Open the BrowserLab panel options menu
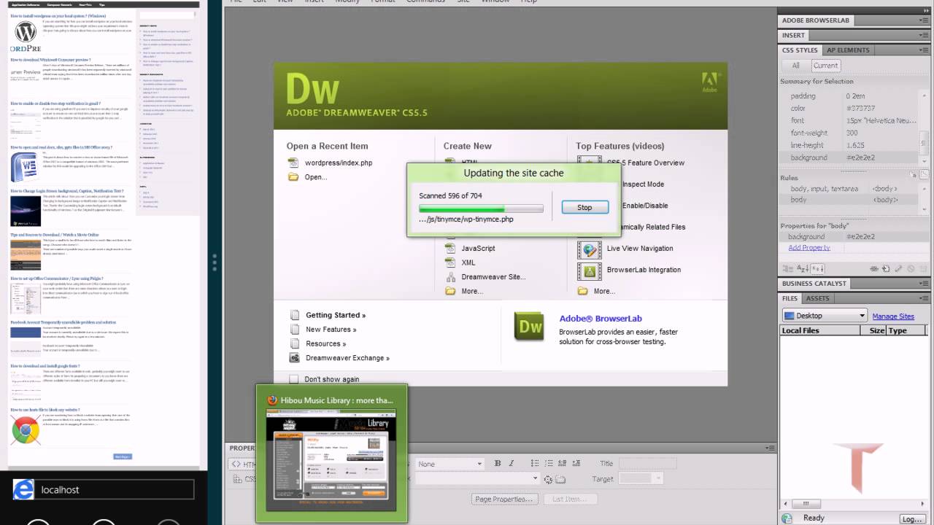The width and height of the screenshot is (934, 525). point(923,20)
